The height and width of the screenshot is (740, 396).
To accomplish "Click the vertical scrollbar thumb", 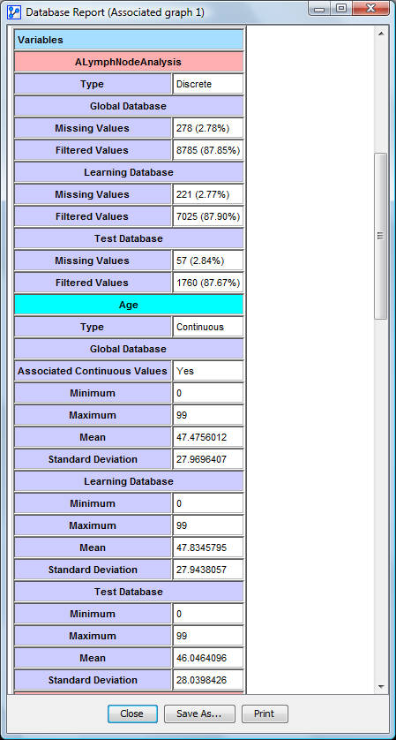I will click(380, 236).
